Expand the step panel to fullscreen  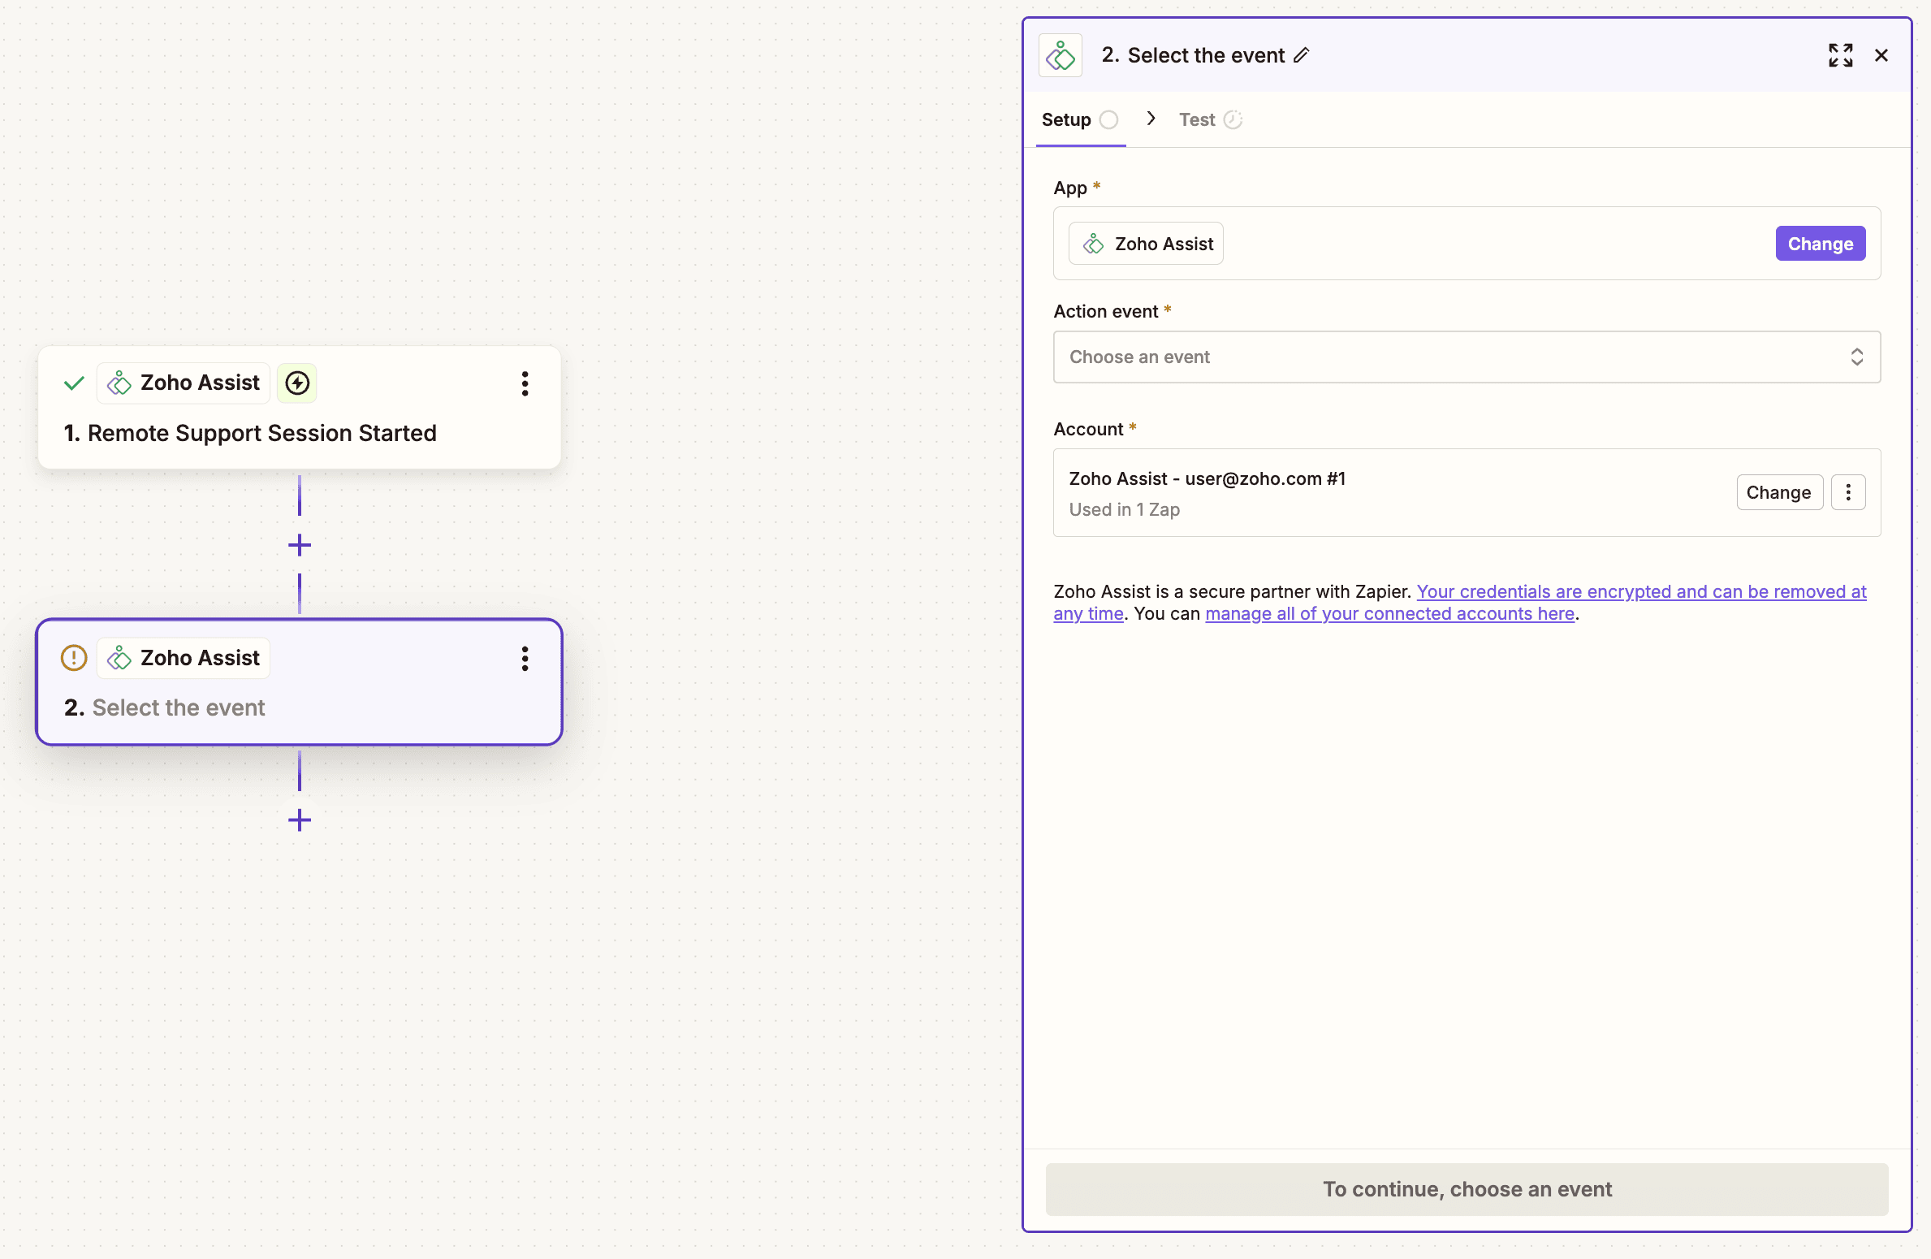tap(1840, 55)
